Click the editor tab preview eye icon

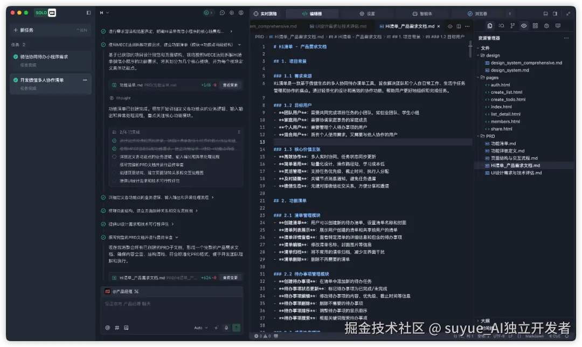(450, 26)
